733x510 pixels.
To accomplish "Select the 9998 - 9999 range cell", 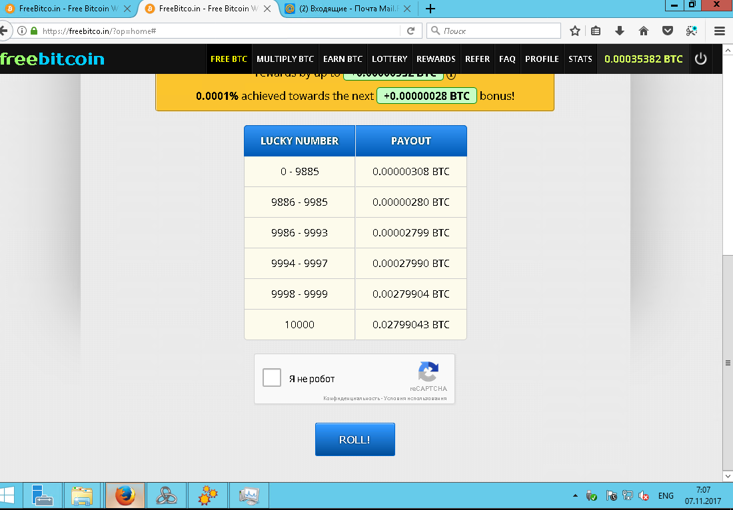I will coord(299,294).
